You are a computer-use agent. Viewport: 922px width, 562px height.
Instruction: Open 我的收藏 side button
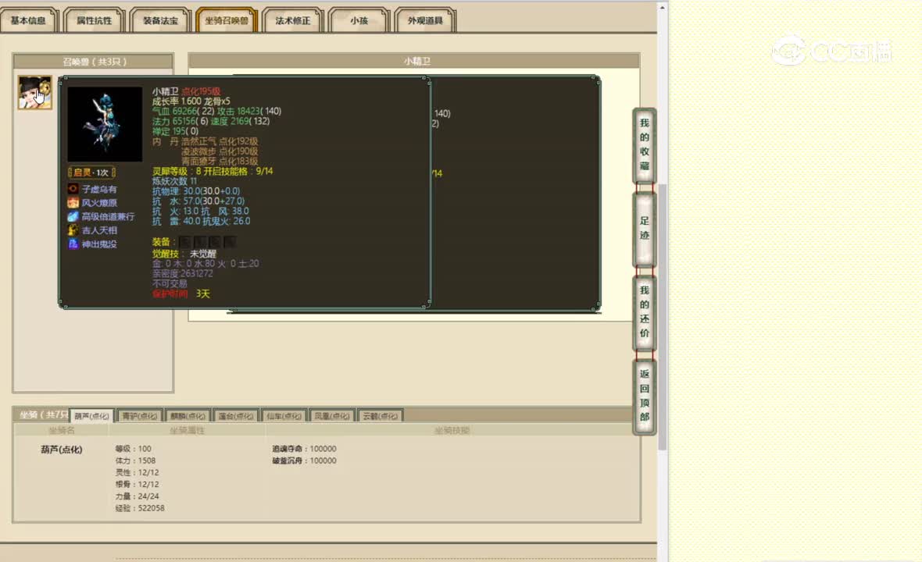(x=645, y=144)
